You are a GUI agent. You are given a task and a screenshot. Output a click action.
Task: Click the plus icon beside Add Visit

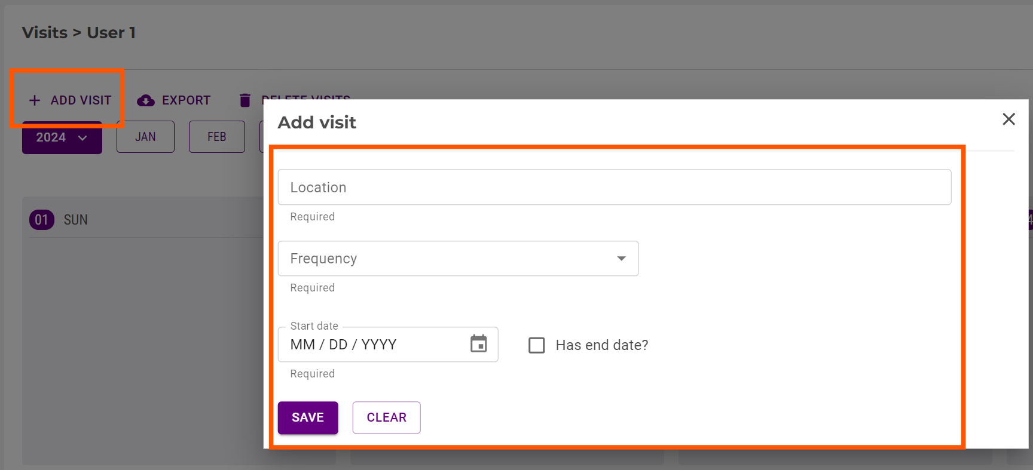[x=35, y=100]
